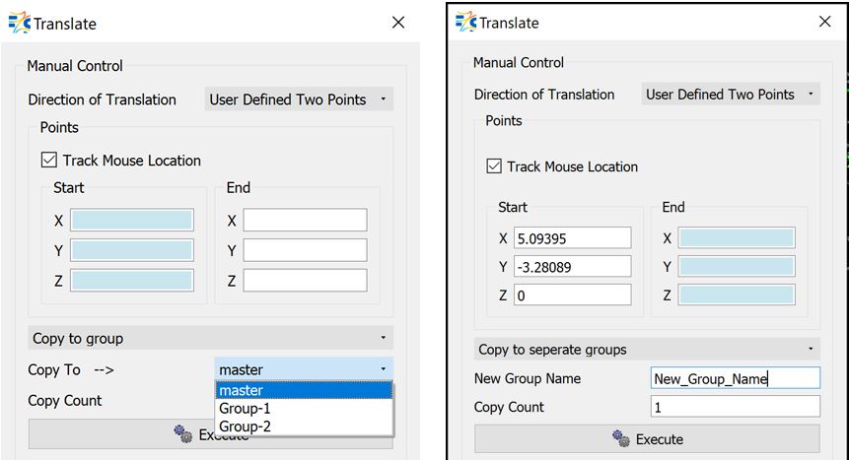Close the left Translate dialog
849x460 pixels.
pyautogui.click(x=398, y=22)
